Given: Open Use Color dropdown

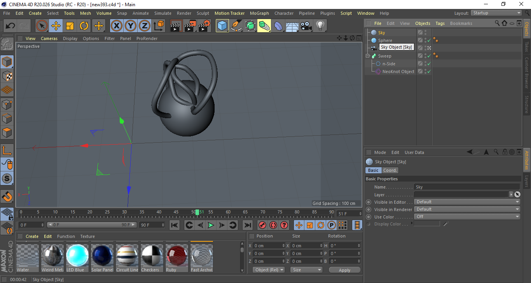Looking at the screenshot, I should [x=467, y=217].
